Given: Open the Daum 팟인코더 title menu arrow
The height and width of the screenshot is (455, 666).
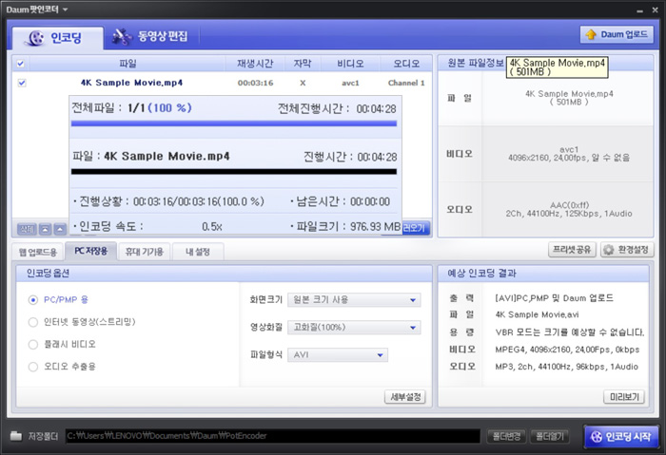Looking at the screenshot, I should [x=65, y=9].
